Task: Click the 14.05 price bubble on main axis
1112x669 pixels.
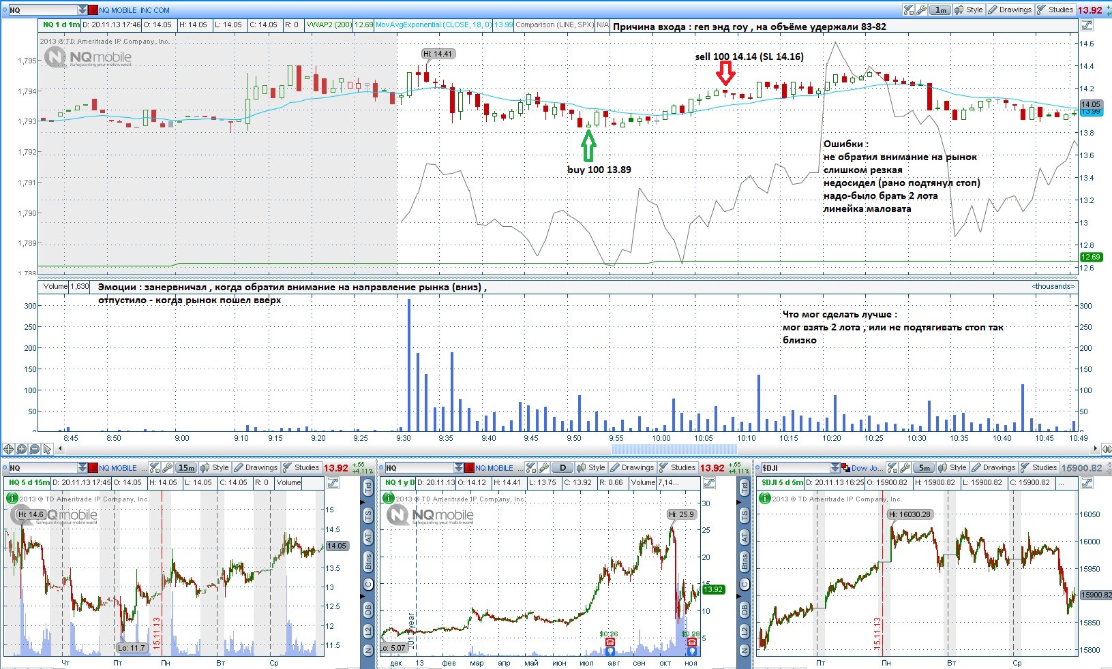Action: [x=1091, y=104]
